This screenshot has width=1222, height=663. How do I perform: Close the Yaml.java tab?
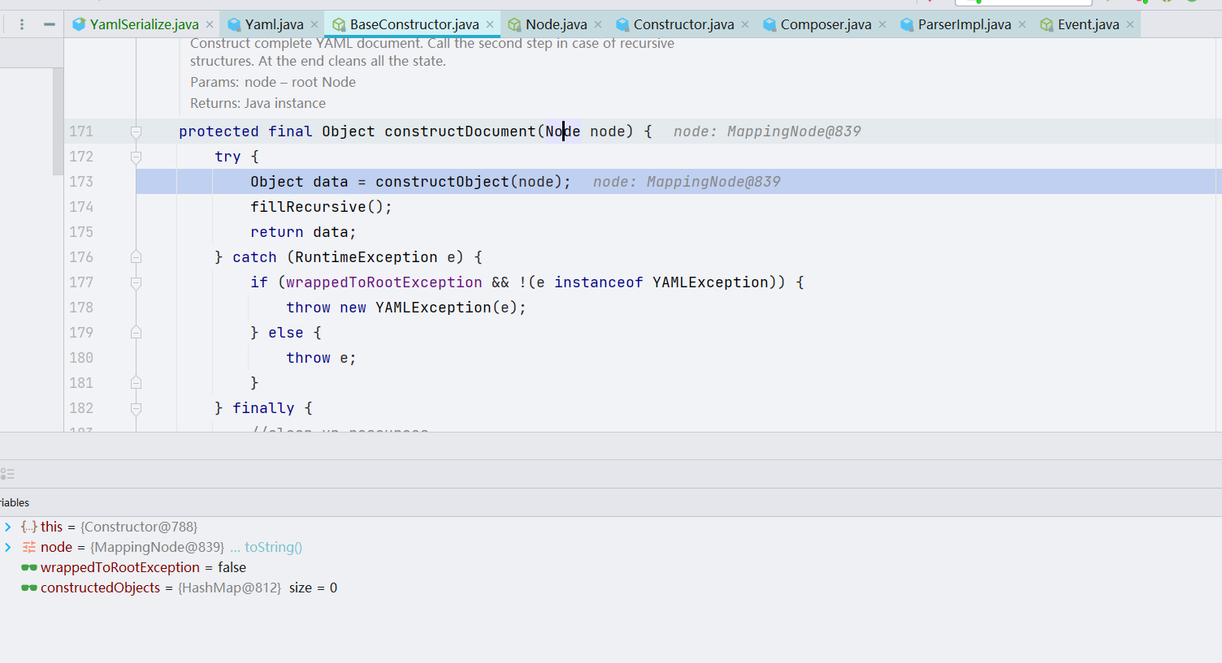tap(314, 24)
